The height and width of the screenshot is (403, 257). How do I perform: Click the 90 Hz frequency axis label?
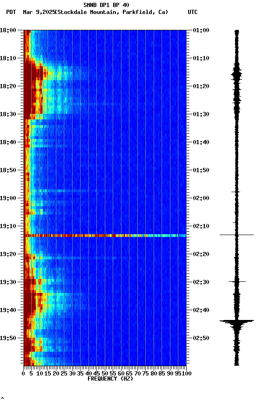tap(170, 374)
